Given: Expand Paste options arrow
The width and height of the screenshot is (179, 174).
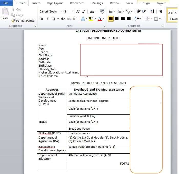Looking at the screenshot, I should 5,21.
